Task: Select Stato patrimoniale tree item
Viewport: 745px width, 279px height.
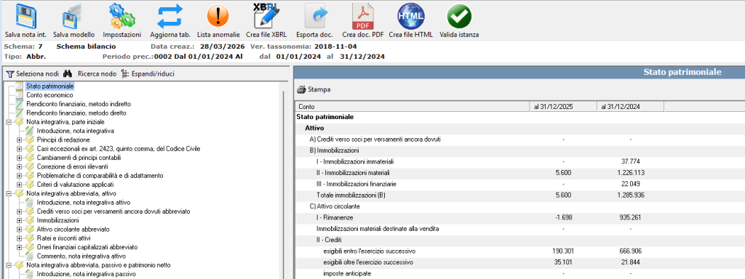Action: pos(50,86)
